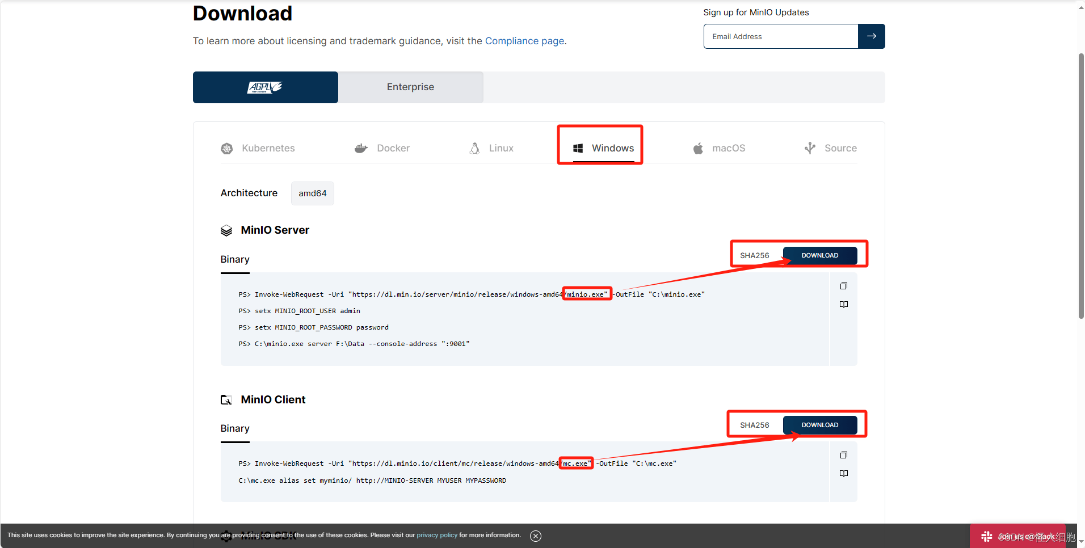Screen dimensions: 1085x548
Task: Choose the amd64 architecture button
Action: [313, 193]
